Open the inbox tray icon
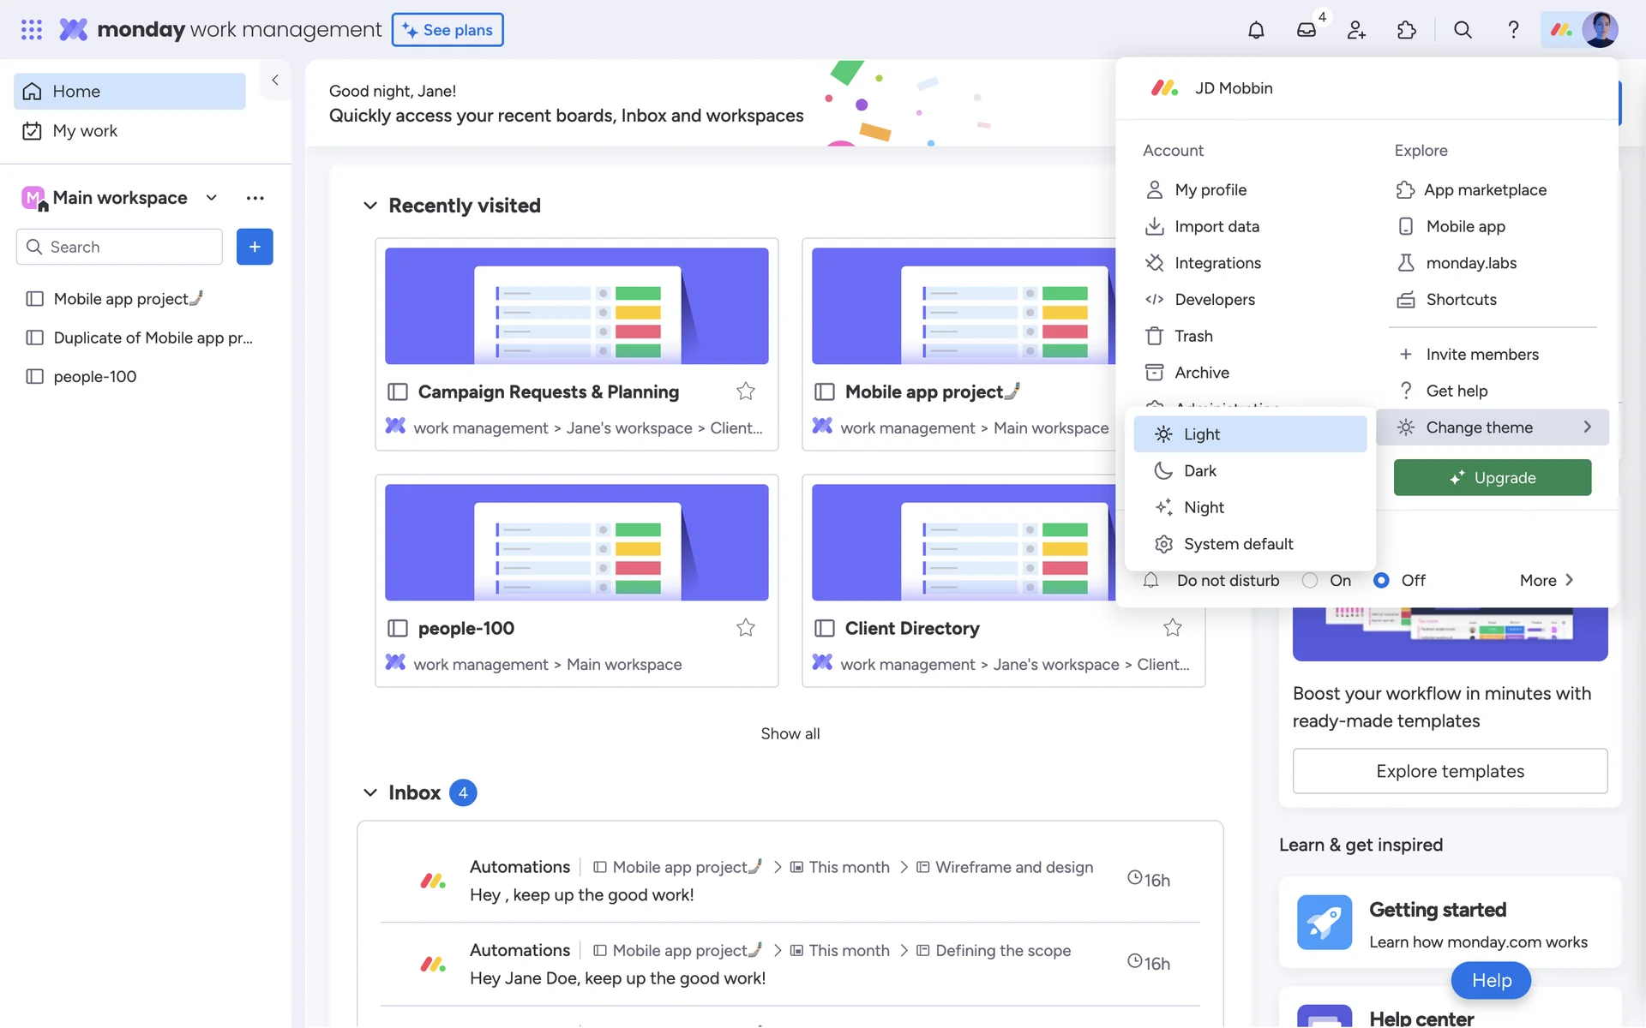 (x=1306, y=30)
